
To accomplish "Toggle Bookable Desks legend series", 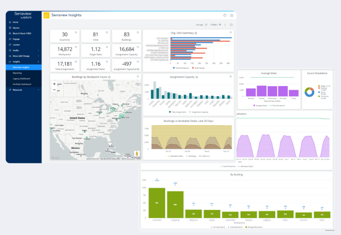I will tap(175, 156).
